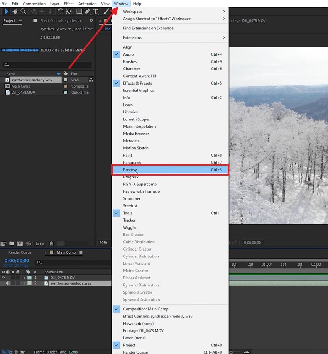The height and width of the screenshot is (354, 328).
Task: Toggle Character panel in Window menu
Action: tap(170, 69)
